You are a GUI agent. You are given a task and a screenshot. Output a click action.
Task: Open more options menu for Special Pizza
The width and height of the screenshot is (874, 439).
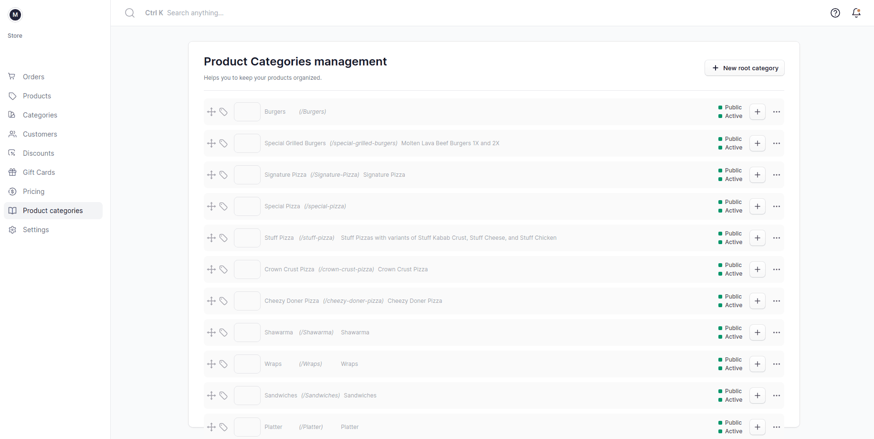point(777,206)
